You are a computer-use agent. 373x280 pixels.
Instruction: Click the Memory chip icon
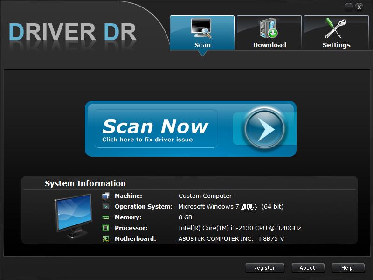[x=106, y=217]
